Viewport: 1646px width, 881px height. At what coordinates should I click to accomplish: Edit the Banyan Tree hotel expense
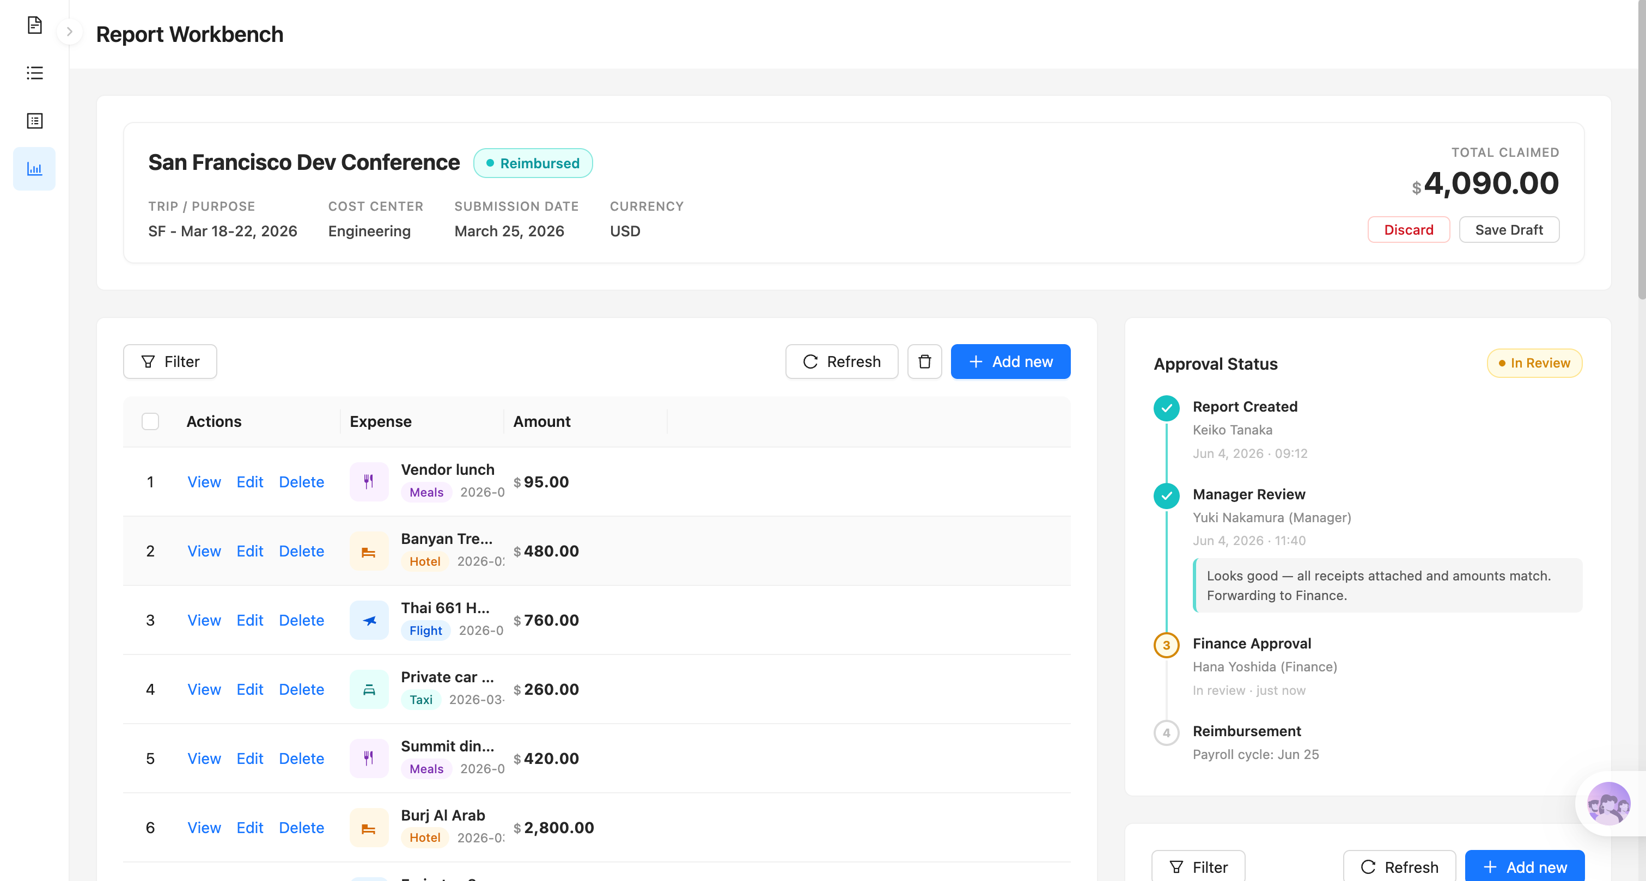point(250,550)
